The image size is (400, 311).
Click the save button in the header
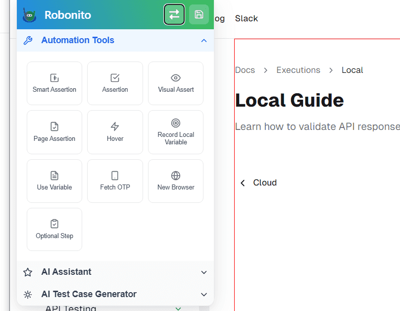click(199, 14)
